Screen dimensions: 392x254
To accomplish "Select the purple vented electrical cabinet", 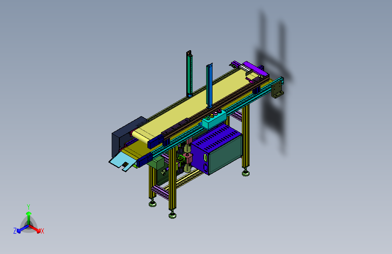I will click(216, 150).
